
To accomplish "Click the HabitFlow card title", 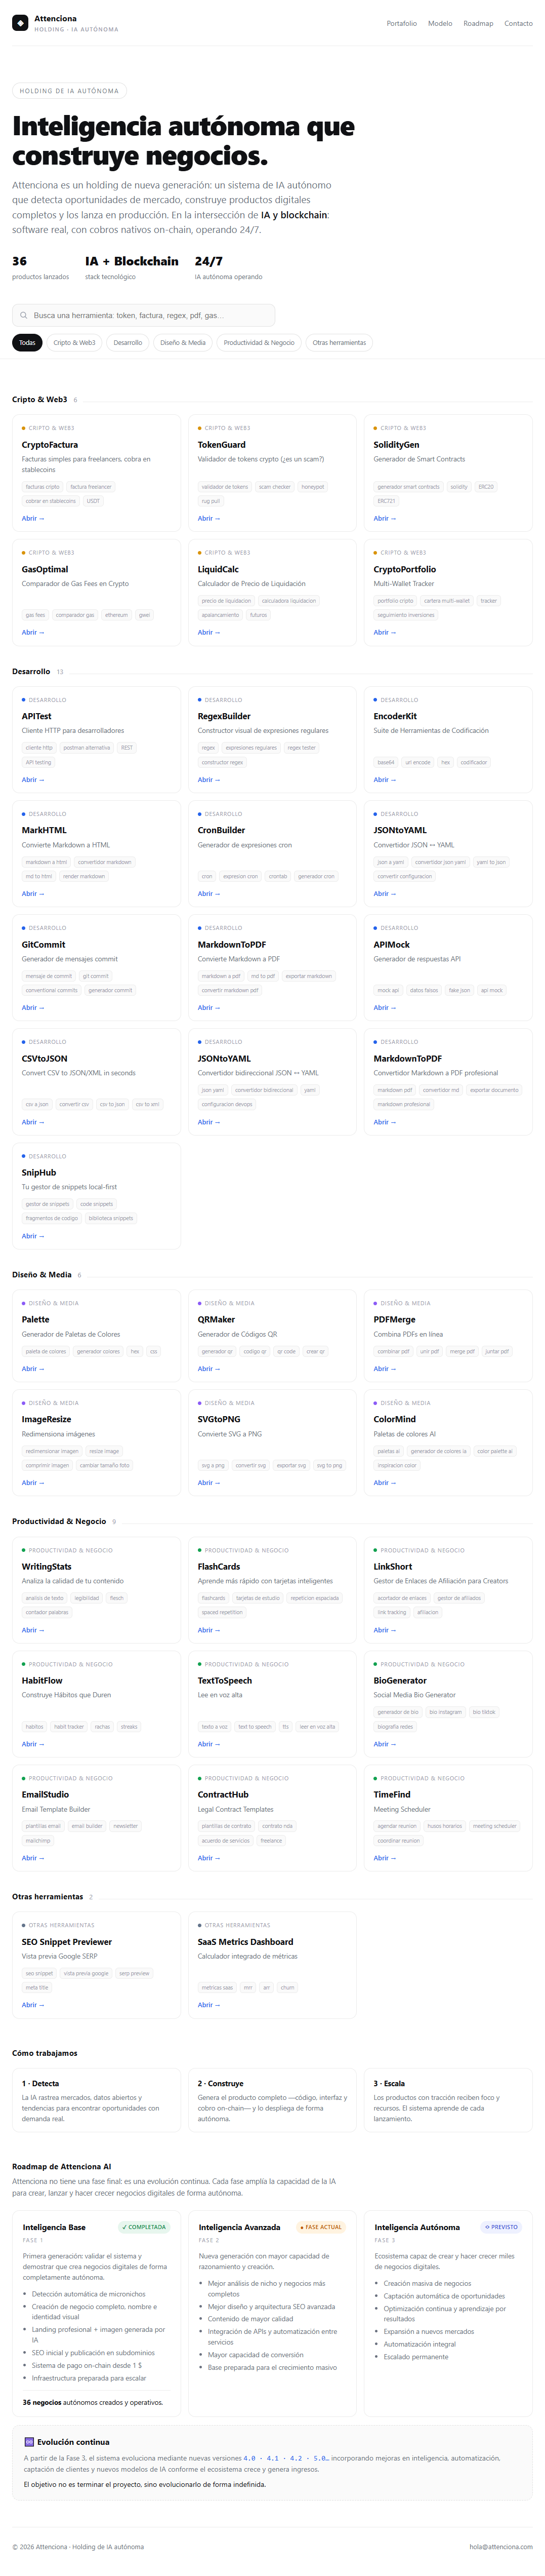I will [x=42, y=1680].
